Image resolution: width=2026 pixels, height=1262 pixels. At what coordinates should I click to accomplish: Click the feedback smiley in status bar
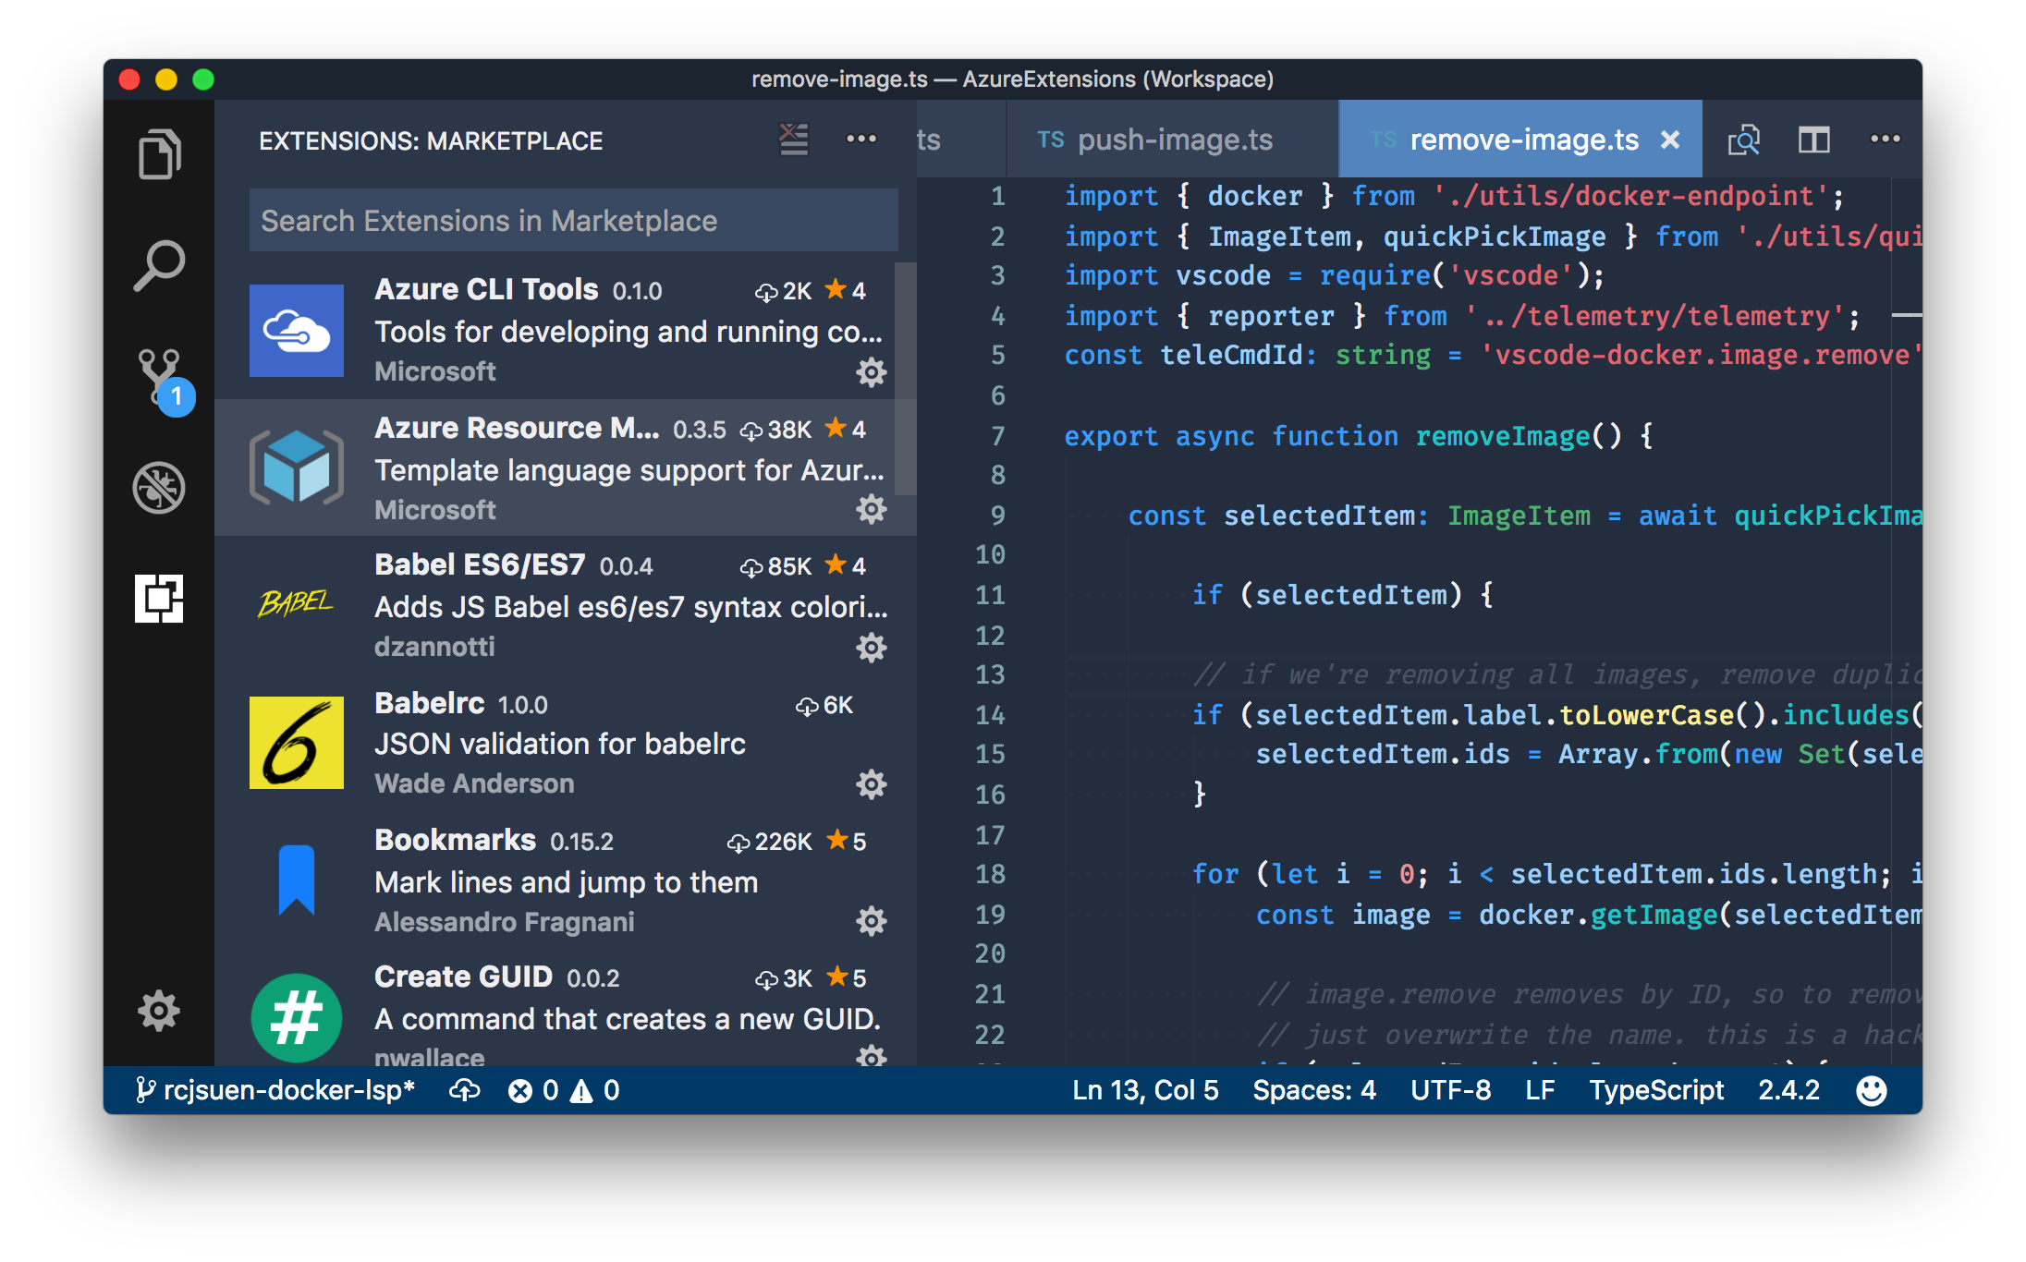click(1871, 1090)
